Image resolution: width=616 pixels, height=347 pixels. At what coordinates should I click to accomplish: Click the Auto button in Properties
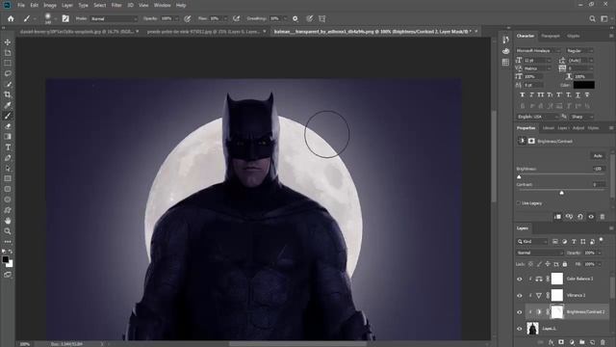coord(598,156)
